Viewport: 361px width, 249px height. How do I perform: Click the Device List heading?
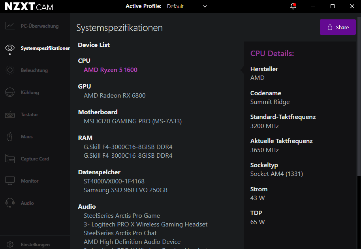[x=94, y=45]
